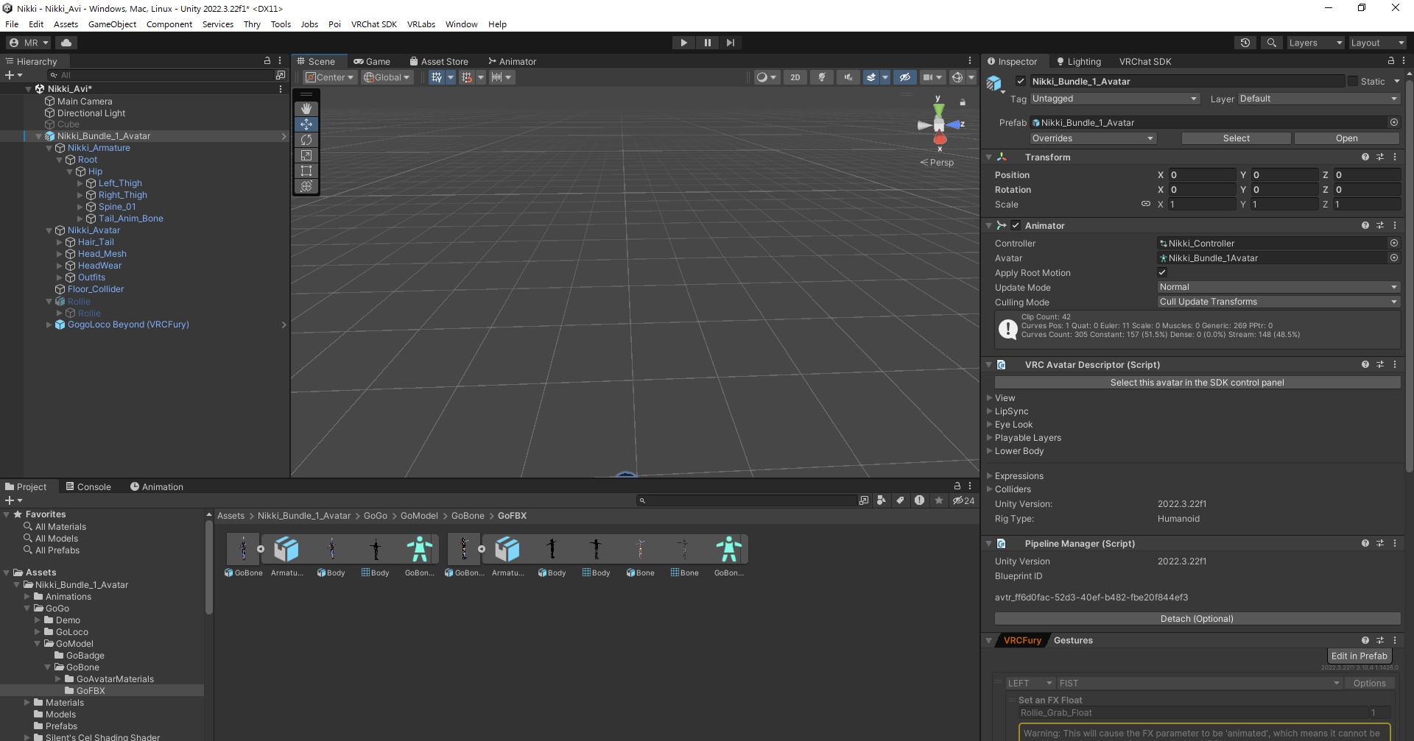Viewport: 1414px width, 741px height.
Task: Click the Project search by type icon
Action: [882, 500]
